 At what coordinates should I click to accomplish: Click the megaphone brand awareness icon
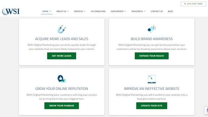(152, 29)
